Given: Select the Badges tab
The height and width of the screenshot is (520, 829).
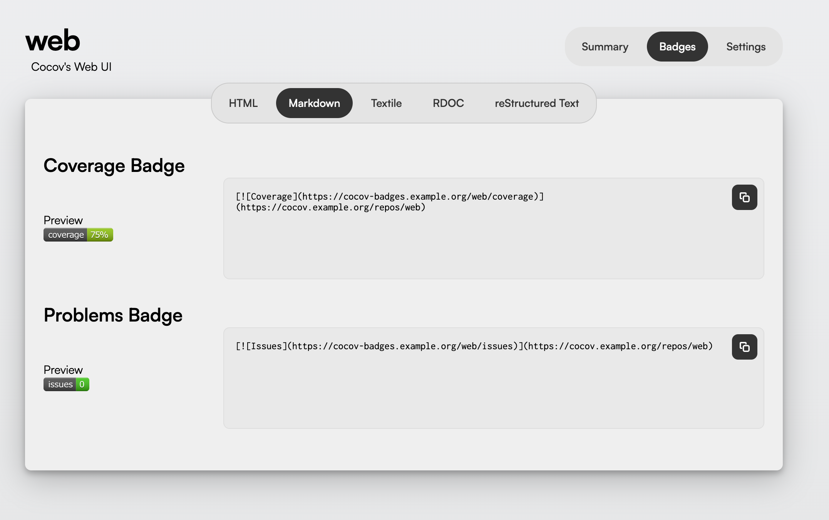Looking at the screenshot, I should [677, 47].
